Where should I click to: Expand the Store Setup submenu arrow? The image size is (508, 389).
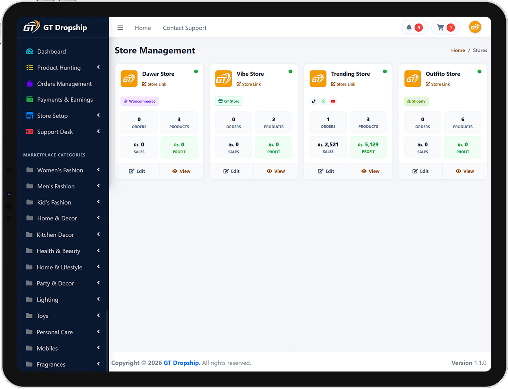(99, 115)
